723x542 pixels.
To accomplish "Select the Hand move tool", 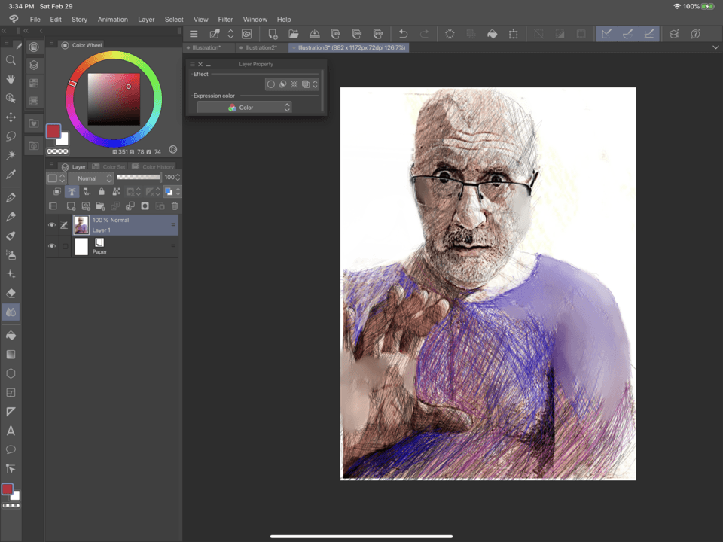I will point(11,79).
